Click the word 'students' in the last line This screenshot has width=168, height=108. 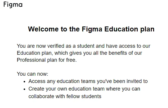pyautogui.click(x=91, y=96)
